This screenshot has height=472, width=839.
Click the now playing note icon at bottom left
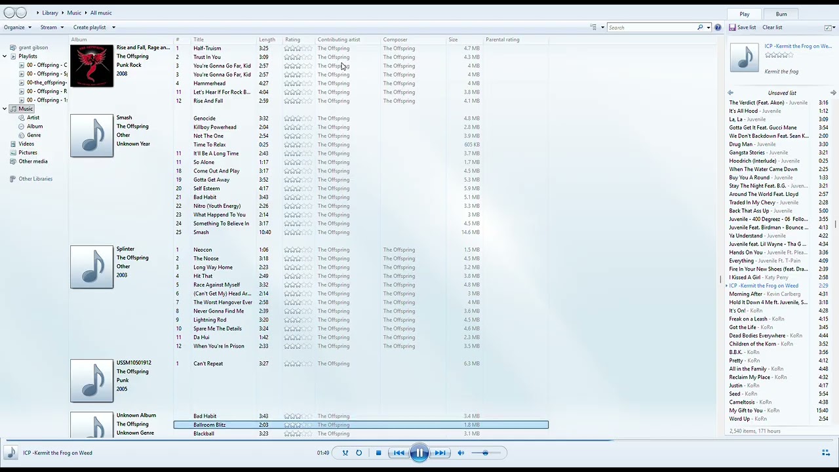pos(10,453)
